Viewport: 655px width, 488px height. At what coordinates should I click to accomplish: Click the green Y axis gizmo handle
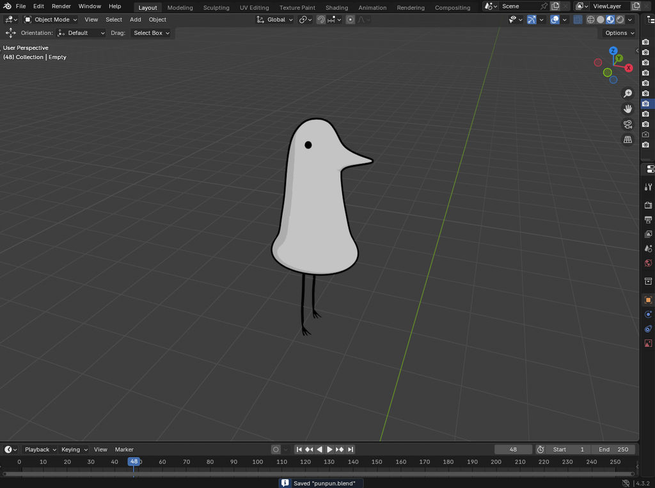point(619,58)
